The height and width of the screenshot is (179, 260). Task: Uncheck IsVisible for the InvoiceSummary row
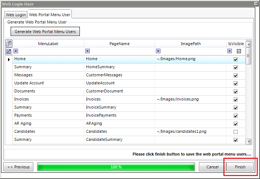click(x=235, y=107)
